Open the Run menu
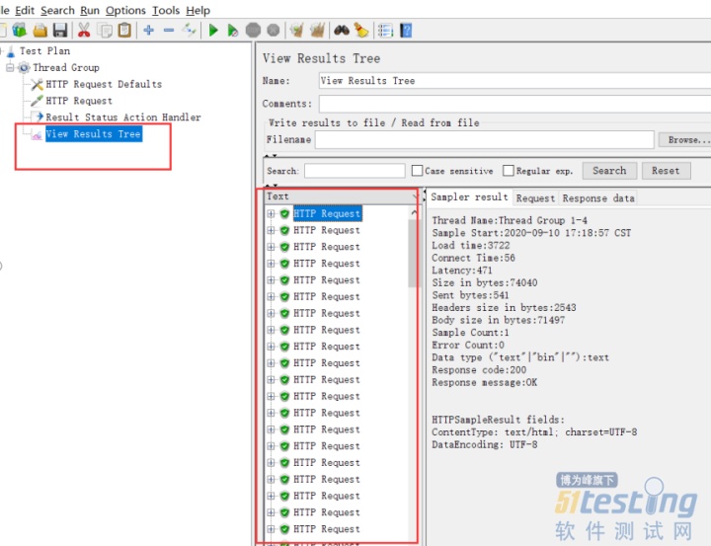This screenshot has height=546, width=711. tap(90, 10)
